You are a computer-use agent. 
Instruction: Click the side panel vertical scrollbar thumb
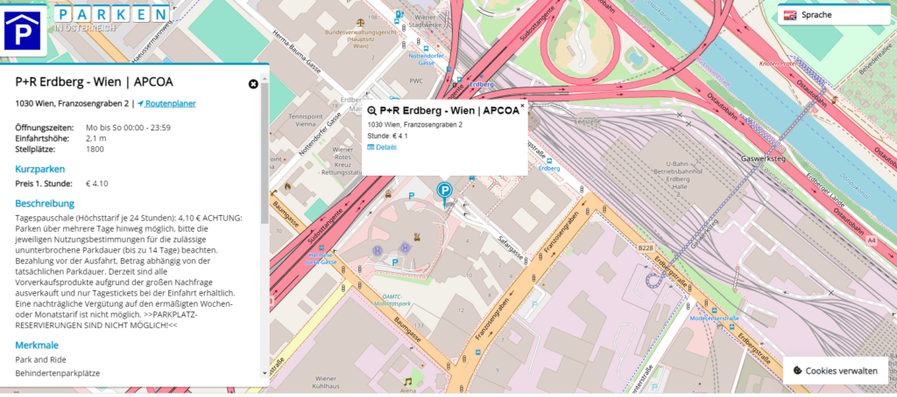point(265,154)
